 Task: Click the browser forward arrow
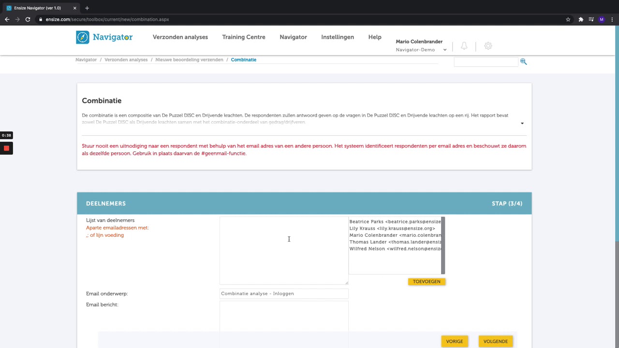pos(17,19)
